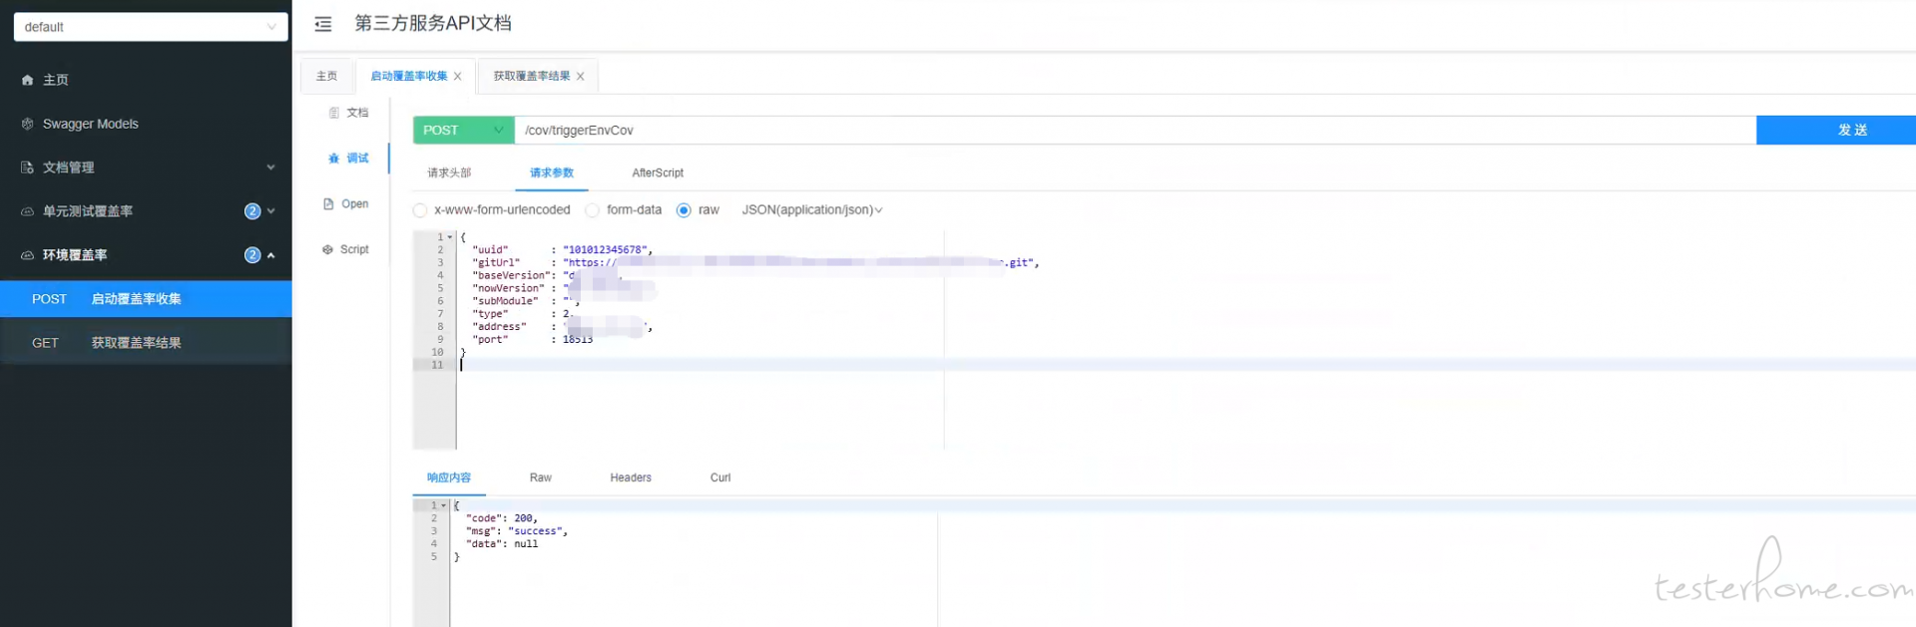Click the home icon beside 主页

click(x=27, y=80)
